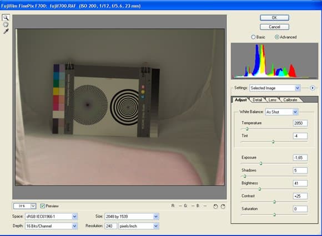Rotate image counterclockwise icon

pos(215,206)
